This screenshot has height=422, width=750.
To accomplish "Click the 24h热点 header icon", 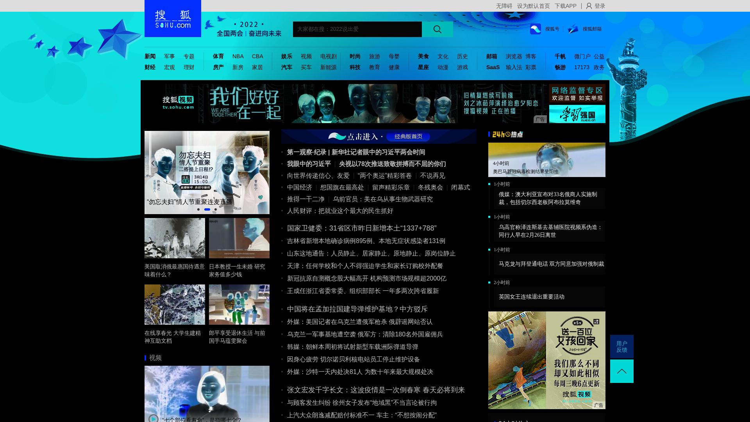I will tap(507, 134).
